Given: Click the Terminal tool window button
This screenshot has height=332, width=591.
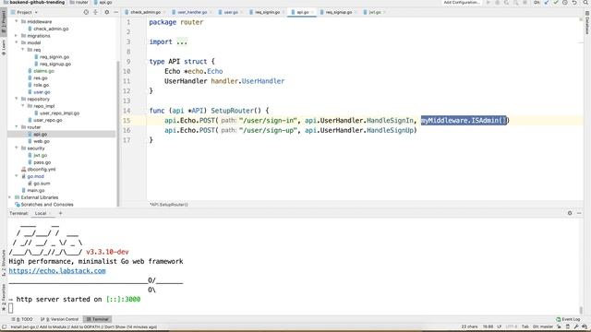Looking at the screenshot, I should pos(97,319).
